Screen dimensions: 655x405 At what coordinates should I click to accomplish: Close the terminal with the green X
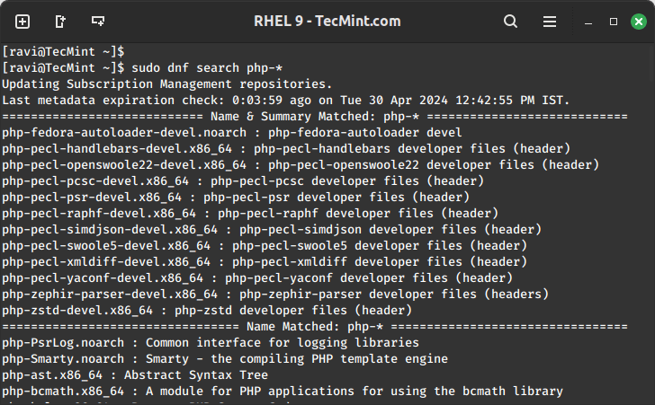point(637,21)
